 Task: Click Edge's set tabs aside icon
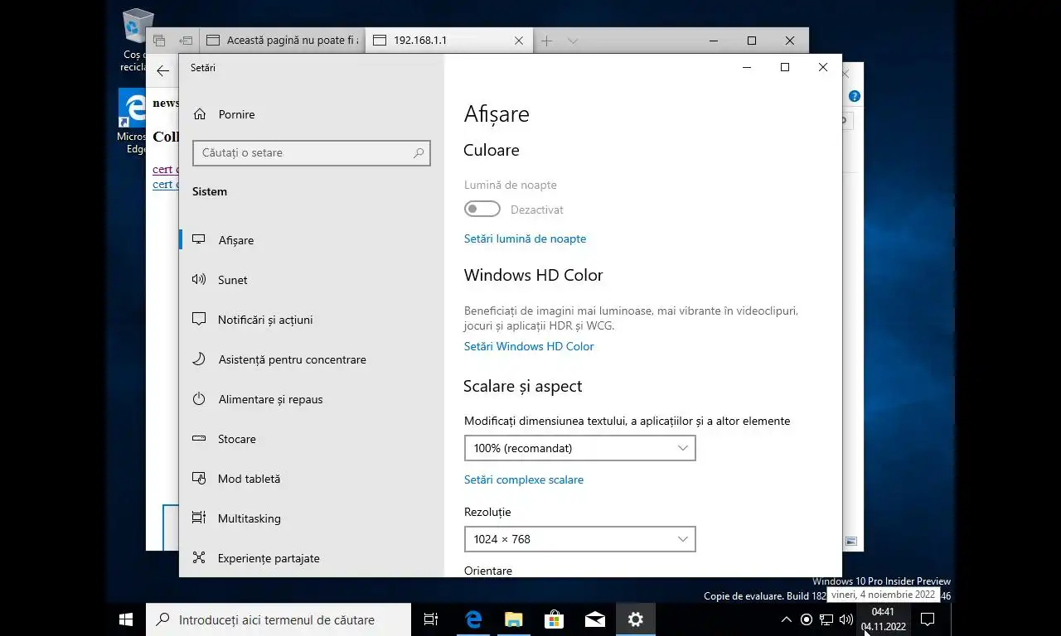[x=186, y=41]
